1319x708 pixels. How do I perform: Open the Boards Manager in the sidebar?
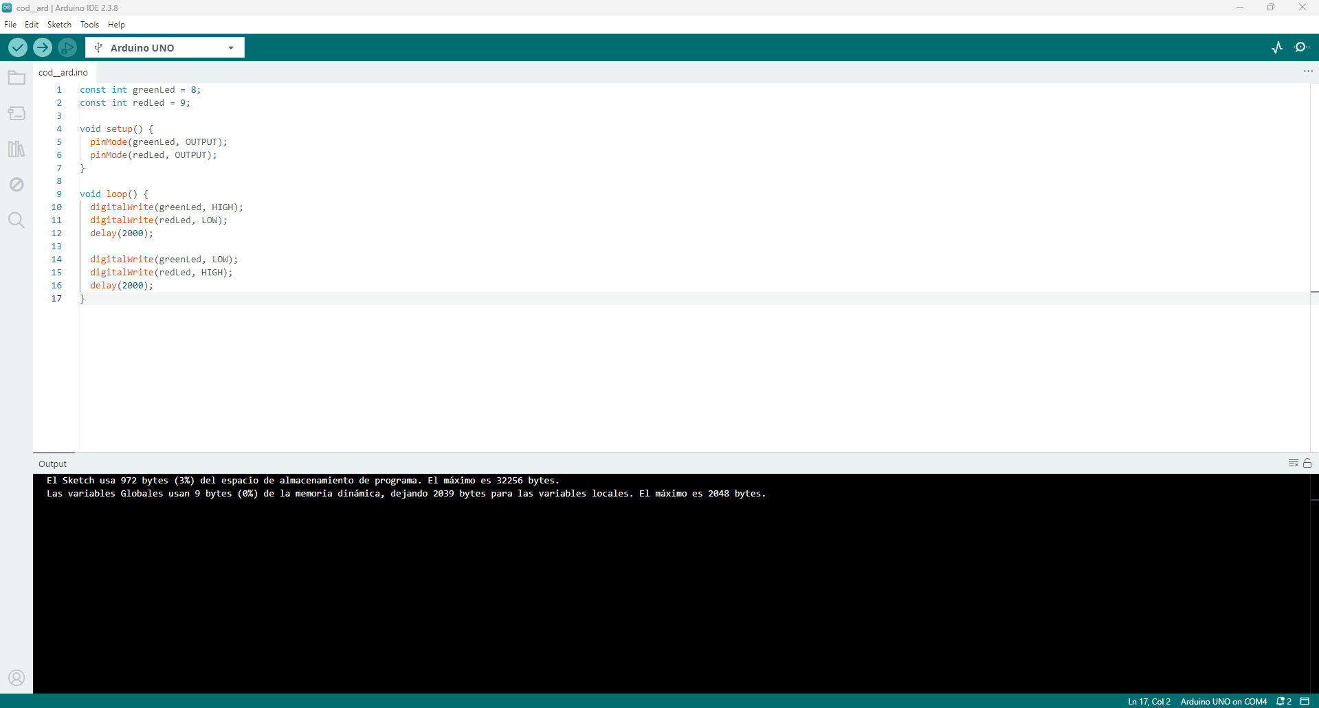click(16, 113)
